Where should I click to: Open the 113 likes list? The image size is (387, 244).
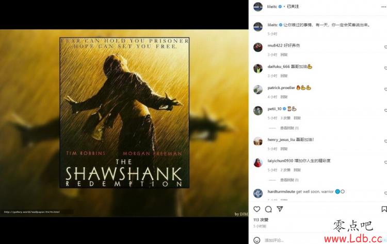click(261, 220)
